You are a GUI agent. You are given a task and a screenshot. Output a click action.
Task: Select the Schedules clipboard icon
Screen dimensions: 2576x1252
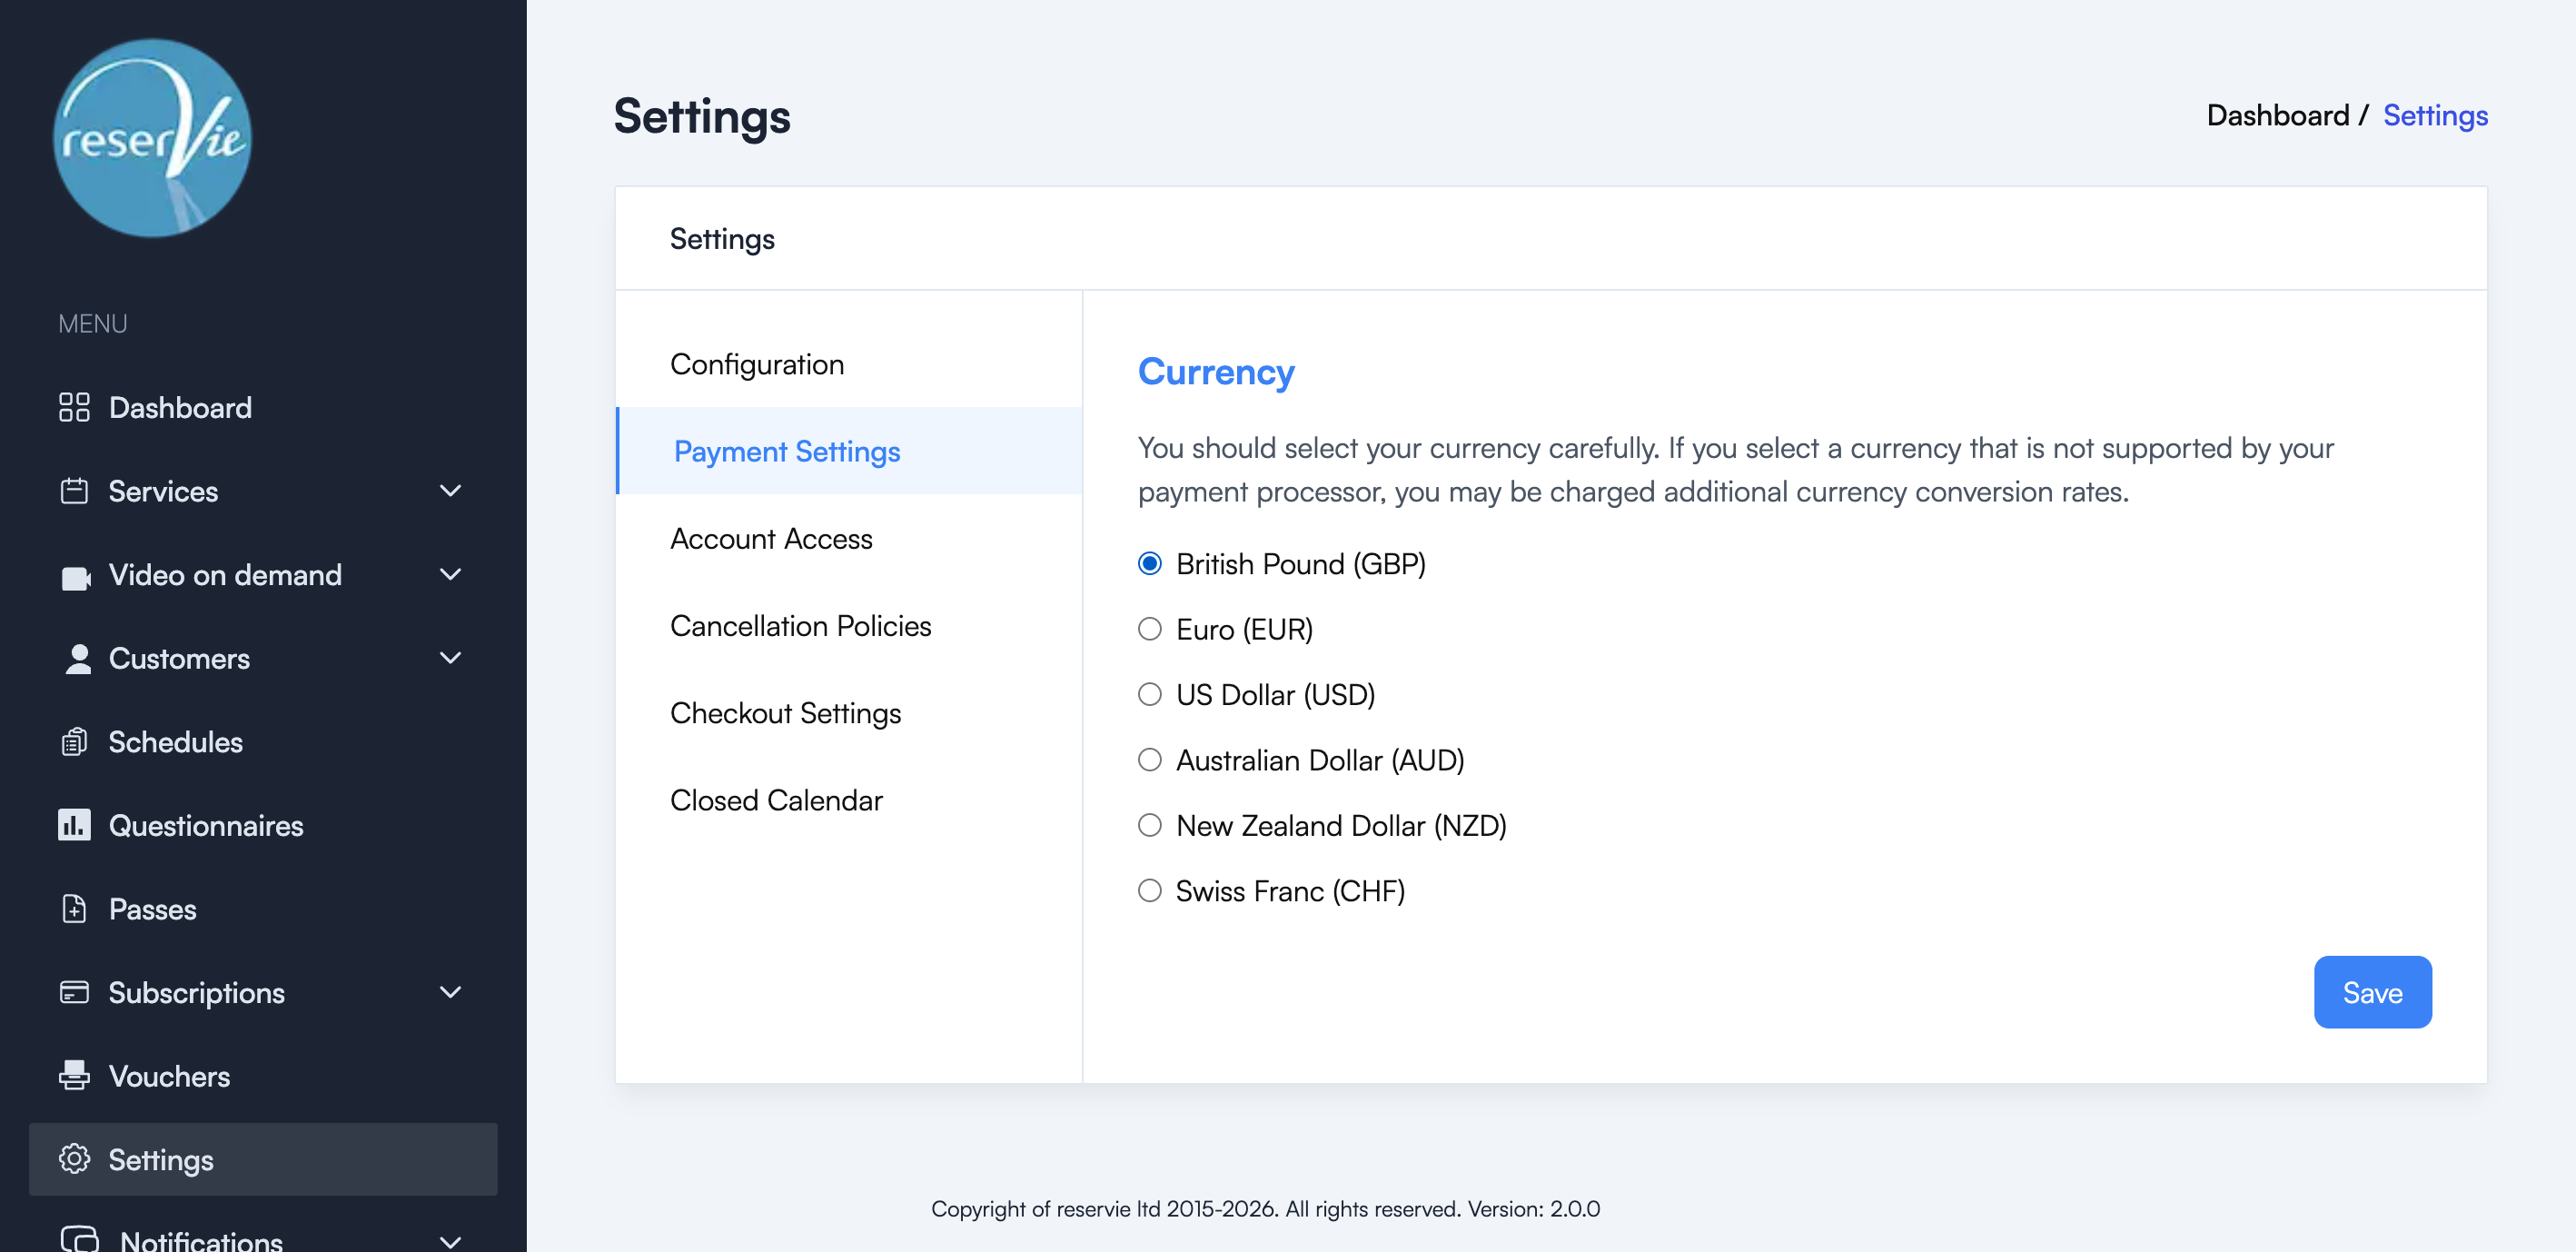coord(74,742)
